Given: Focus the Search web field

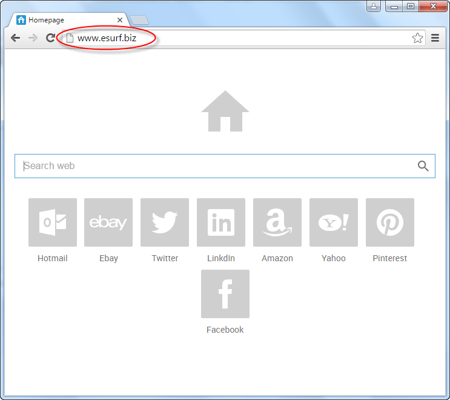Looking at the screenshot, I should pos(225,166).
